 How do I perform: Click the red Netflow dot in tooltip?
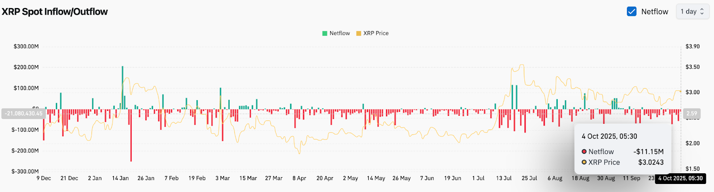coord(584,152)
